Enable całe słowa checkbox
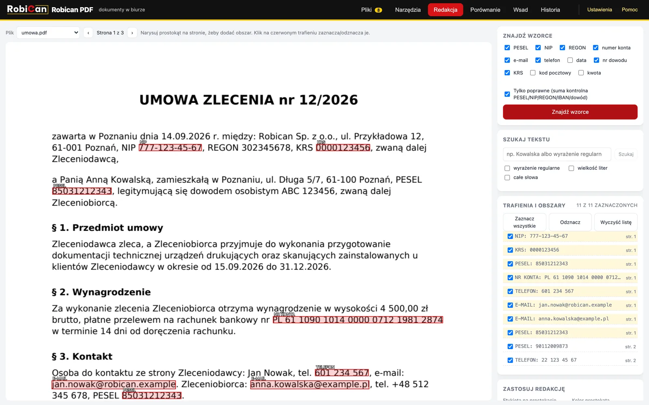 (x=507, y=177)
